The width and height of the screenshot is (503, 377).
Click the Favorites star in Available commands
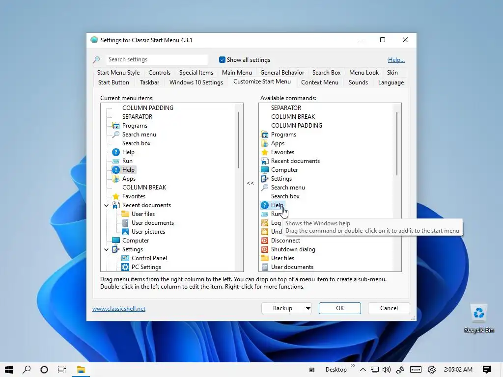click(x=265, y=152)
